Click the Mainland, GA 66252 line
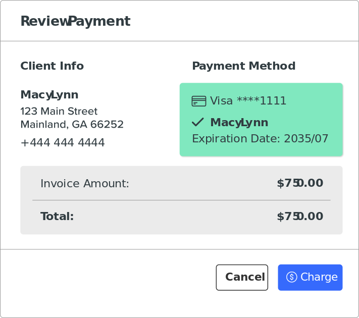 pos(72,124)
